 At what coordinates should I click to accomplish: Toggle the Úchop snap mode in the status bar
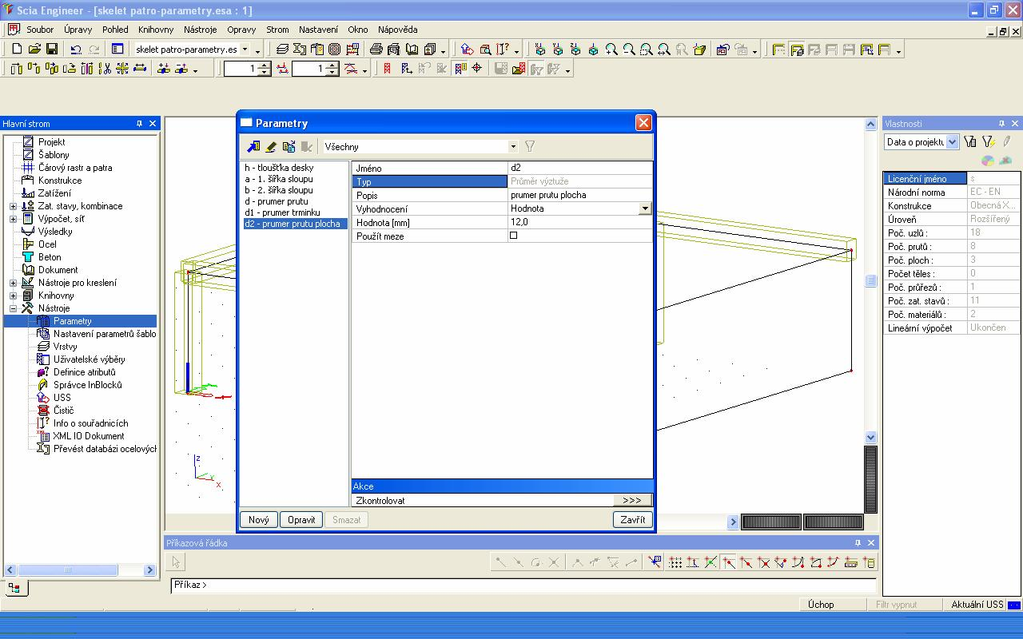pyautogui.click(x=821, y=605)
